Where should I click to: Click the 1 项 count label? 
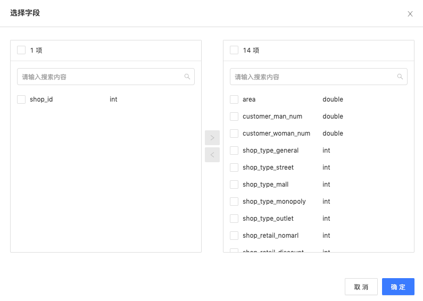36,50
